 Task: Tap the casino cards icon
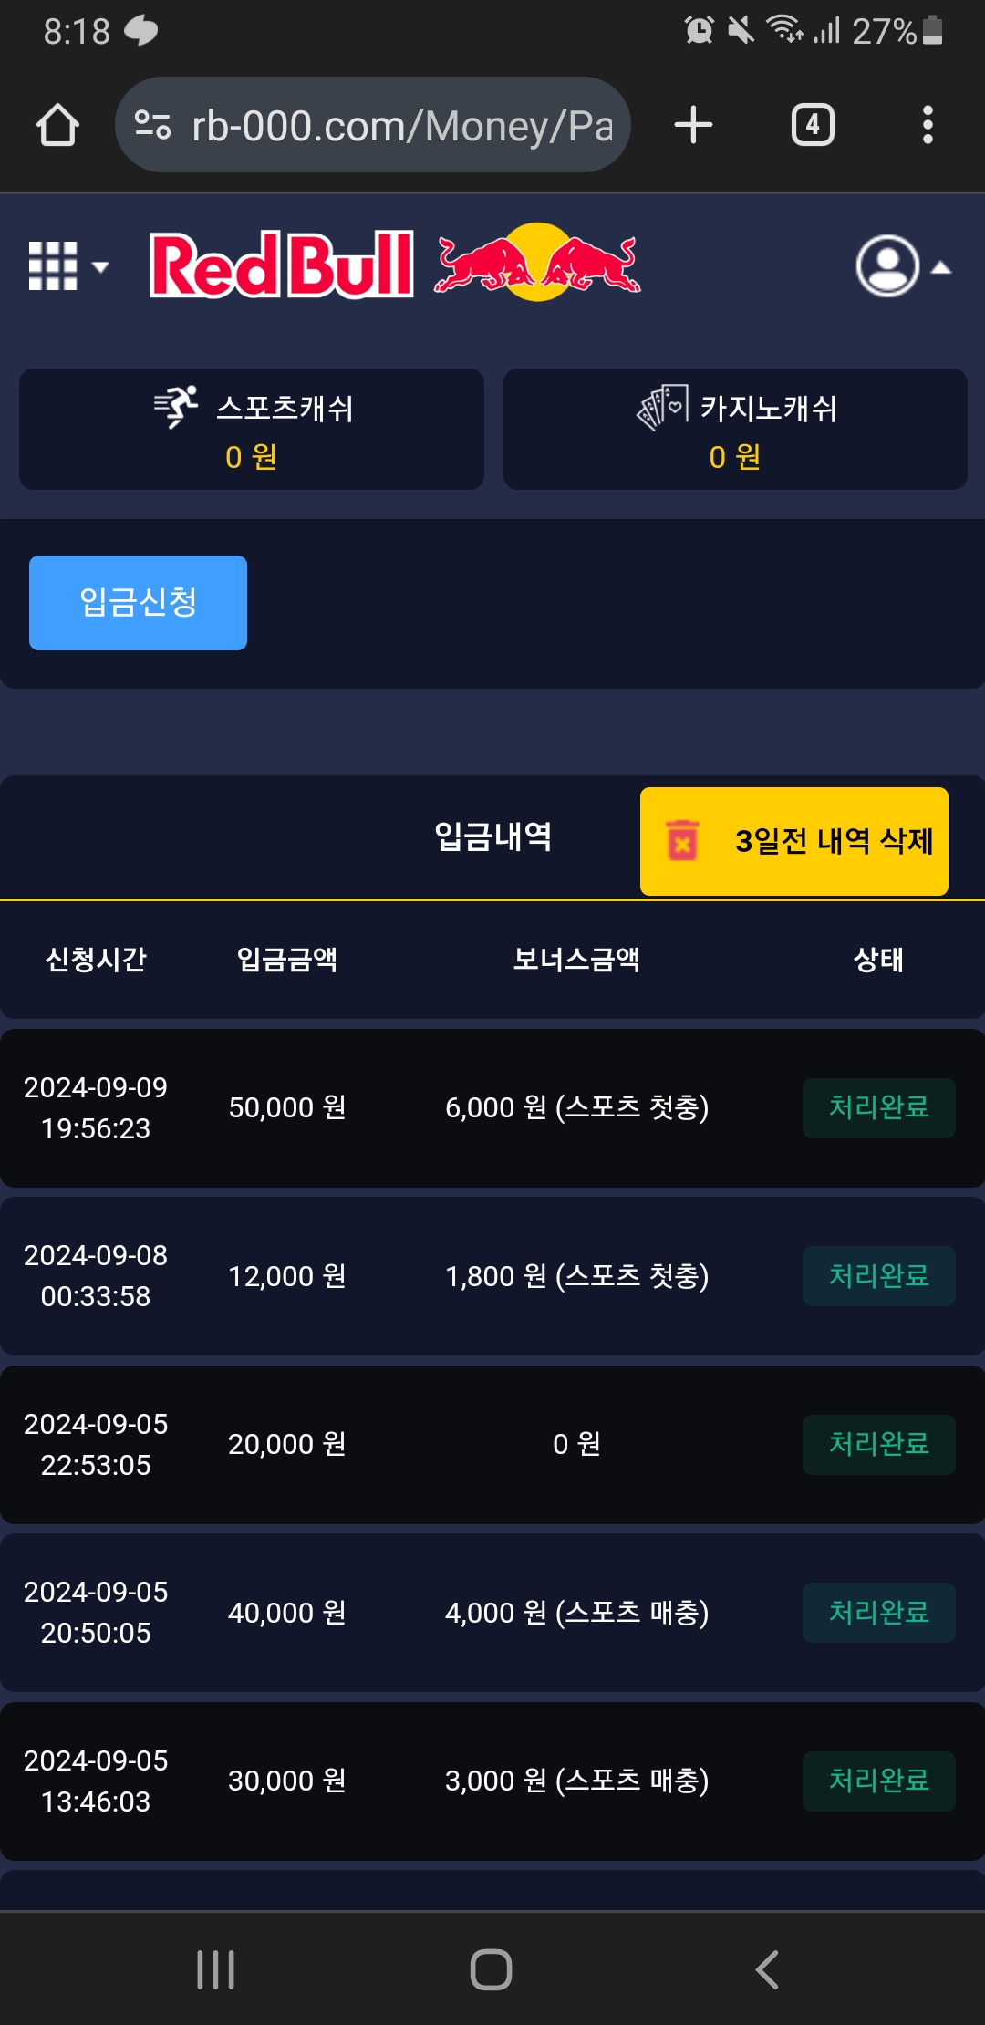(x=662, y=407)
